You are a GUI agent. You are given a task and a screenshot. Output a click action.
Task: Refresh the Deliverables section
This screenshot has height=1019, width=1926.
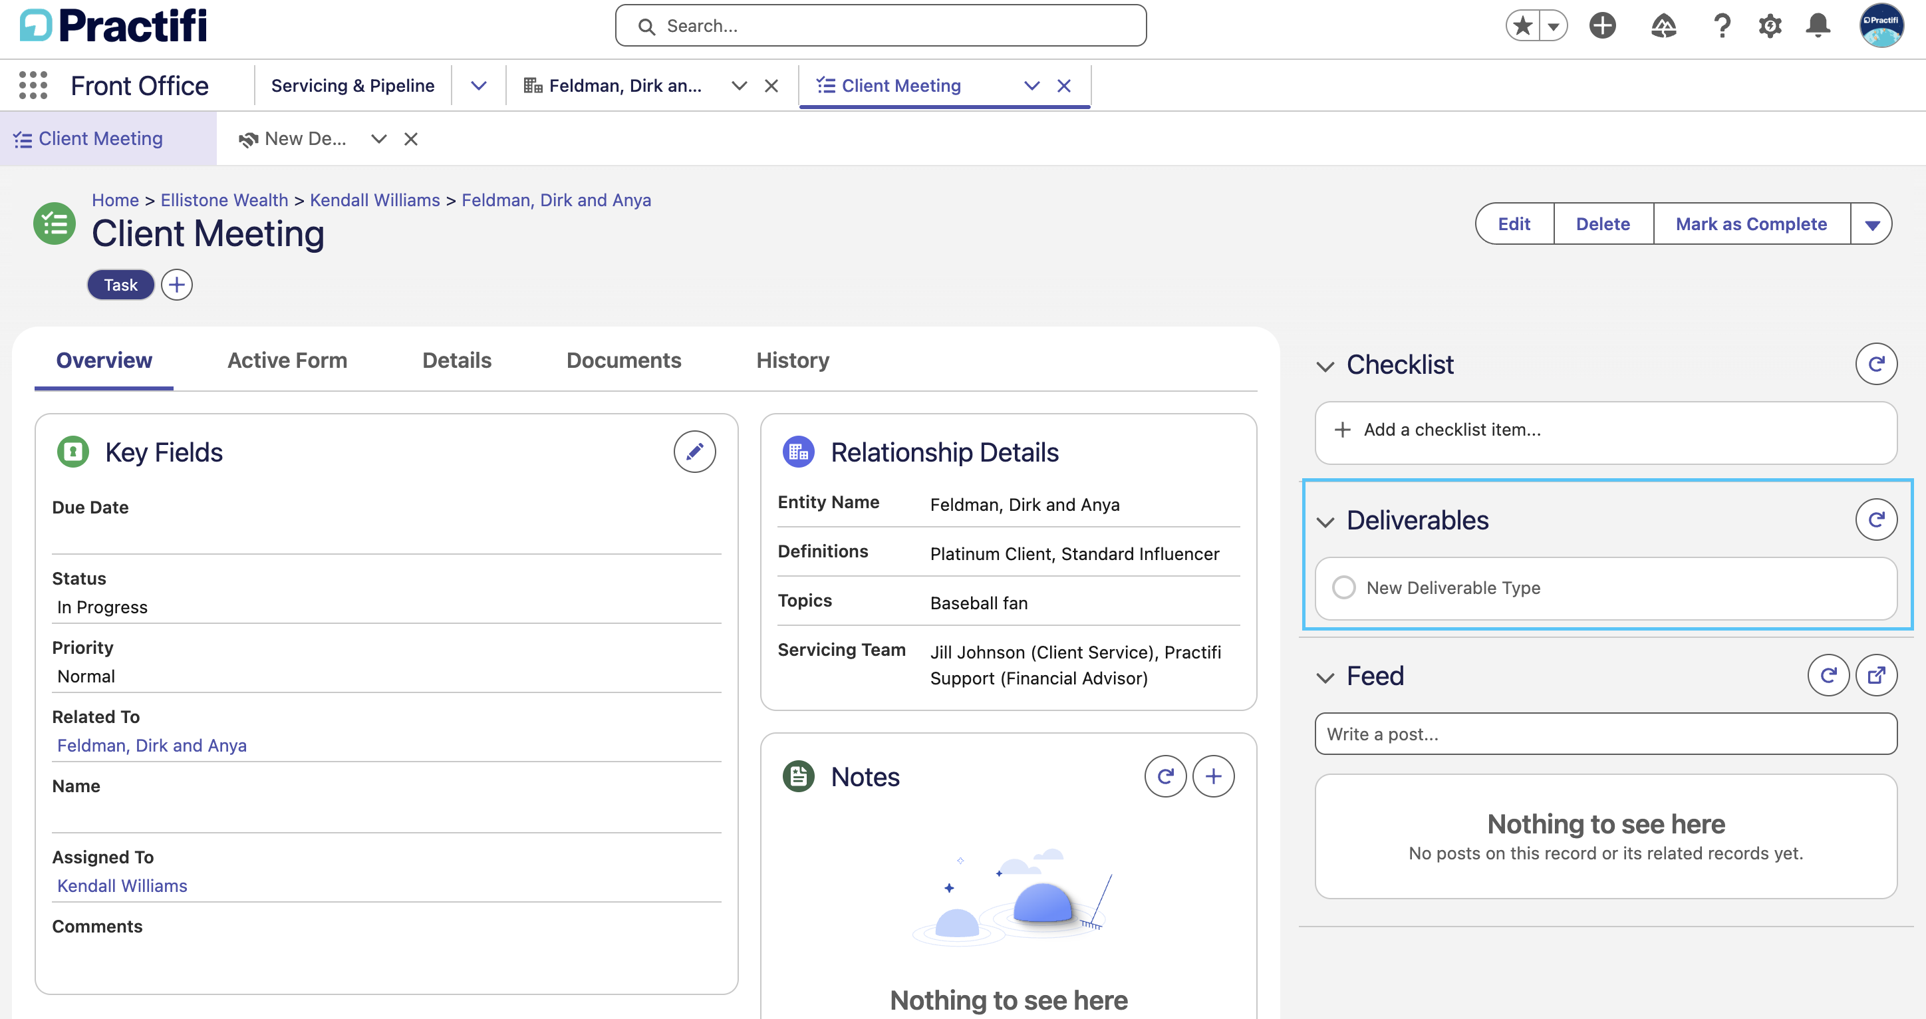pos(1876,519)
